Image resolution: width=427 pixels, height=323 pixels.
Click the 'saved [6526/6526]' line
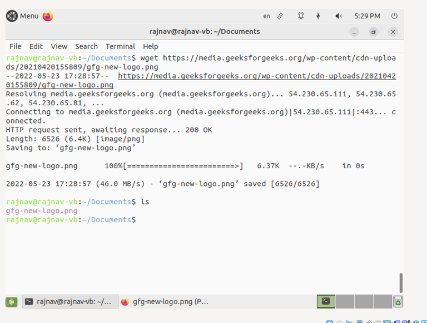162,184
